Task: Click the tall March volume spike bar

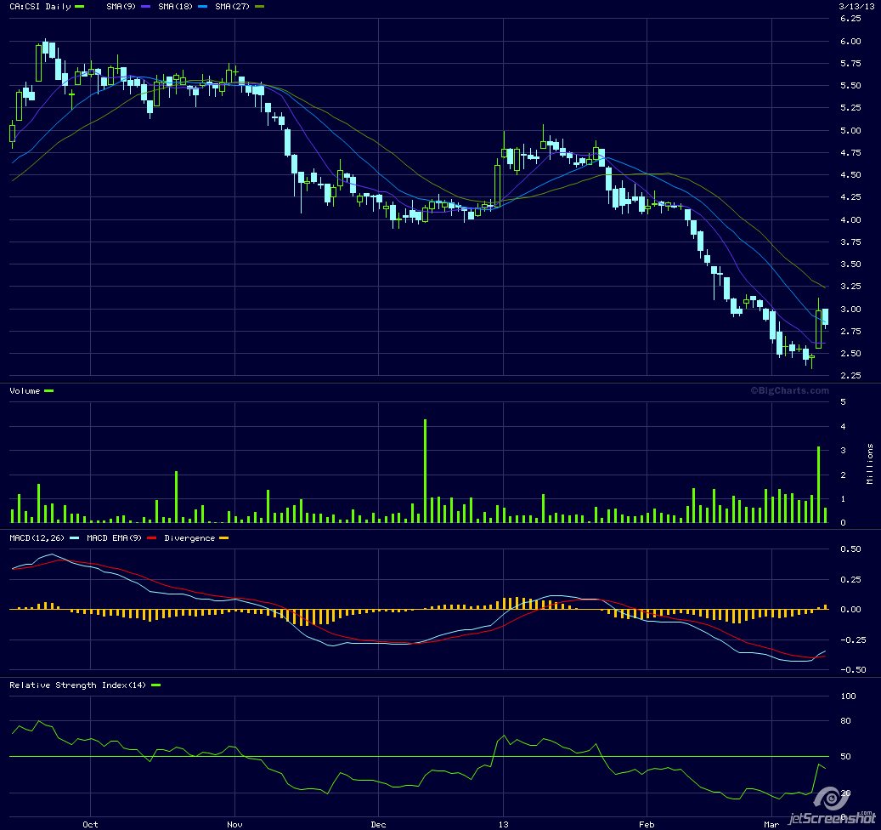Action: point(819,485)
